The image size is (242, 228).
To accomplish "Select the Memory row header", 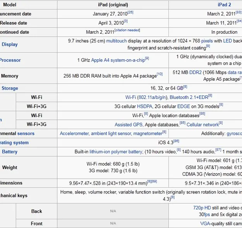I will tap(10, 76).
